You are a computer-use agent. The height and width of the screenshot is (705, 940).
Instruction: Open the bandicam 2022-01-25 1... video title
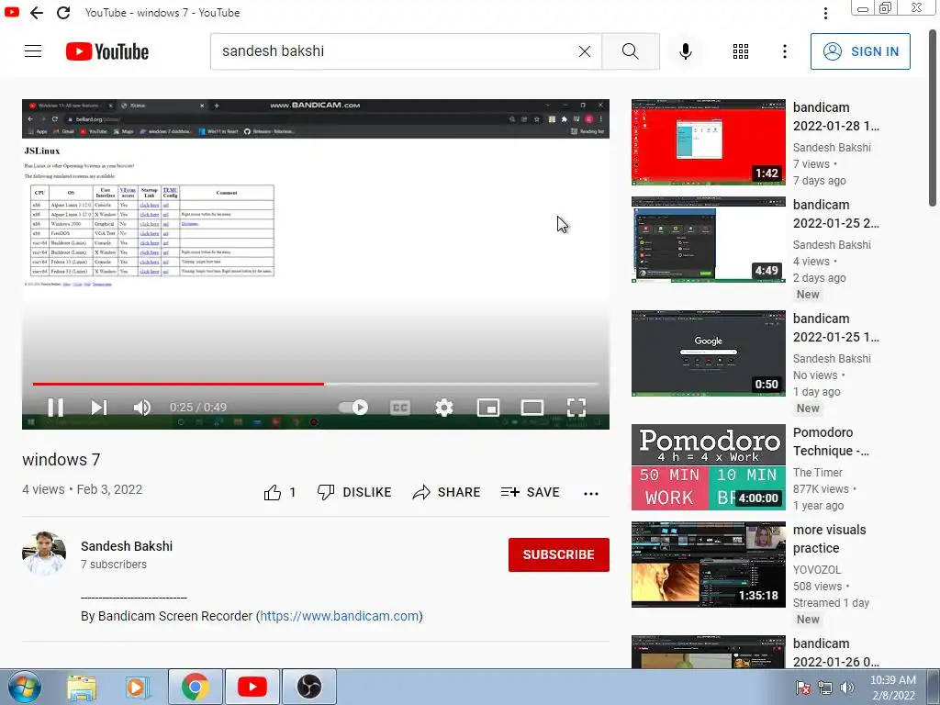click(835, 328)
